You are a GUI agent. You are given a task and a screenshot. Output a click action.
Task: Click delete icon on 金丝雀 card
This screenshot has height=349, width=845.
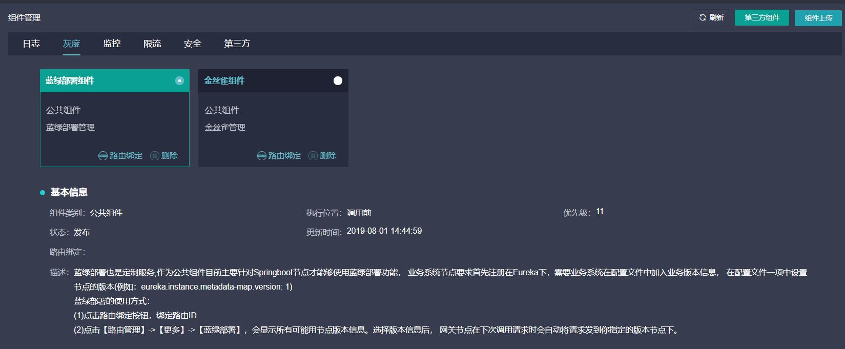pyautogui.click(x=313, y=155)
